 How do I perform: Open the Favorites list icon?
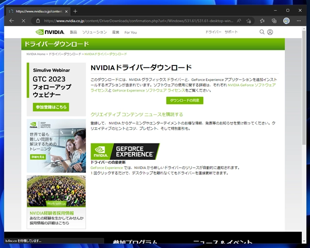262,21
